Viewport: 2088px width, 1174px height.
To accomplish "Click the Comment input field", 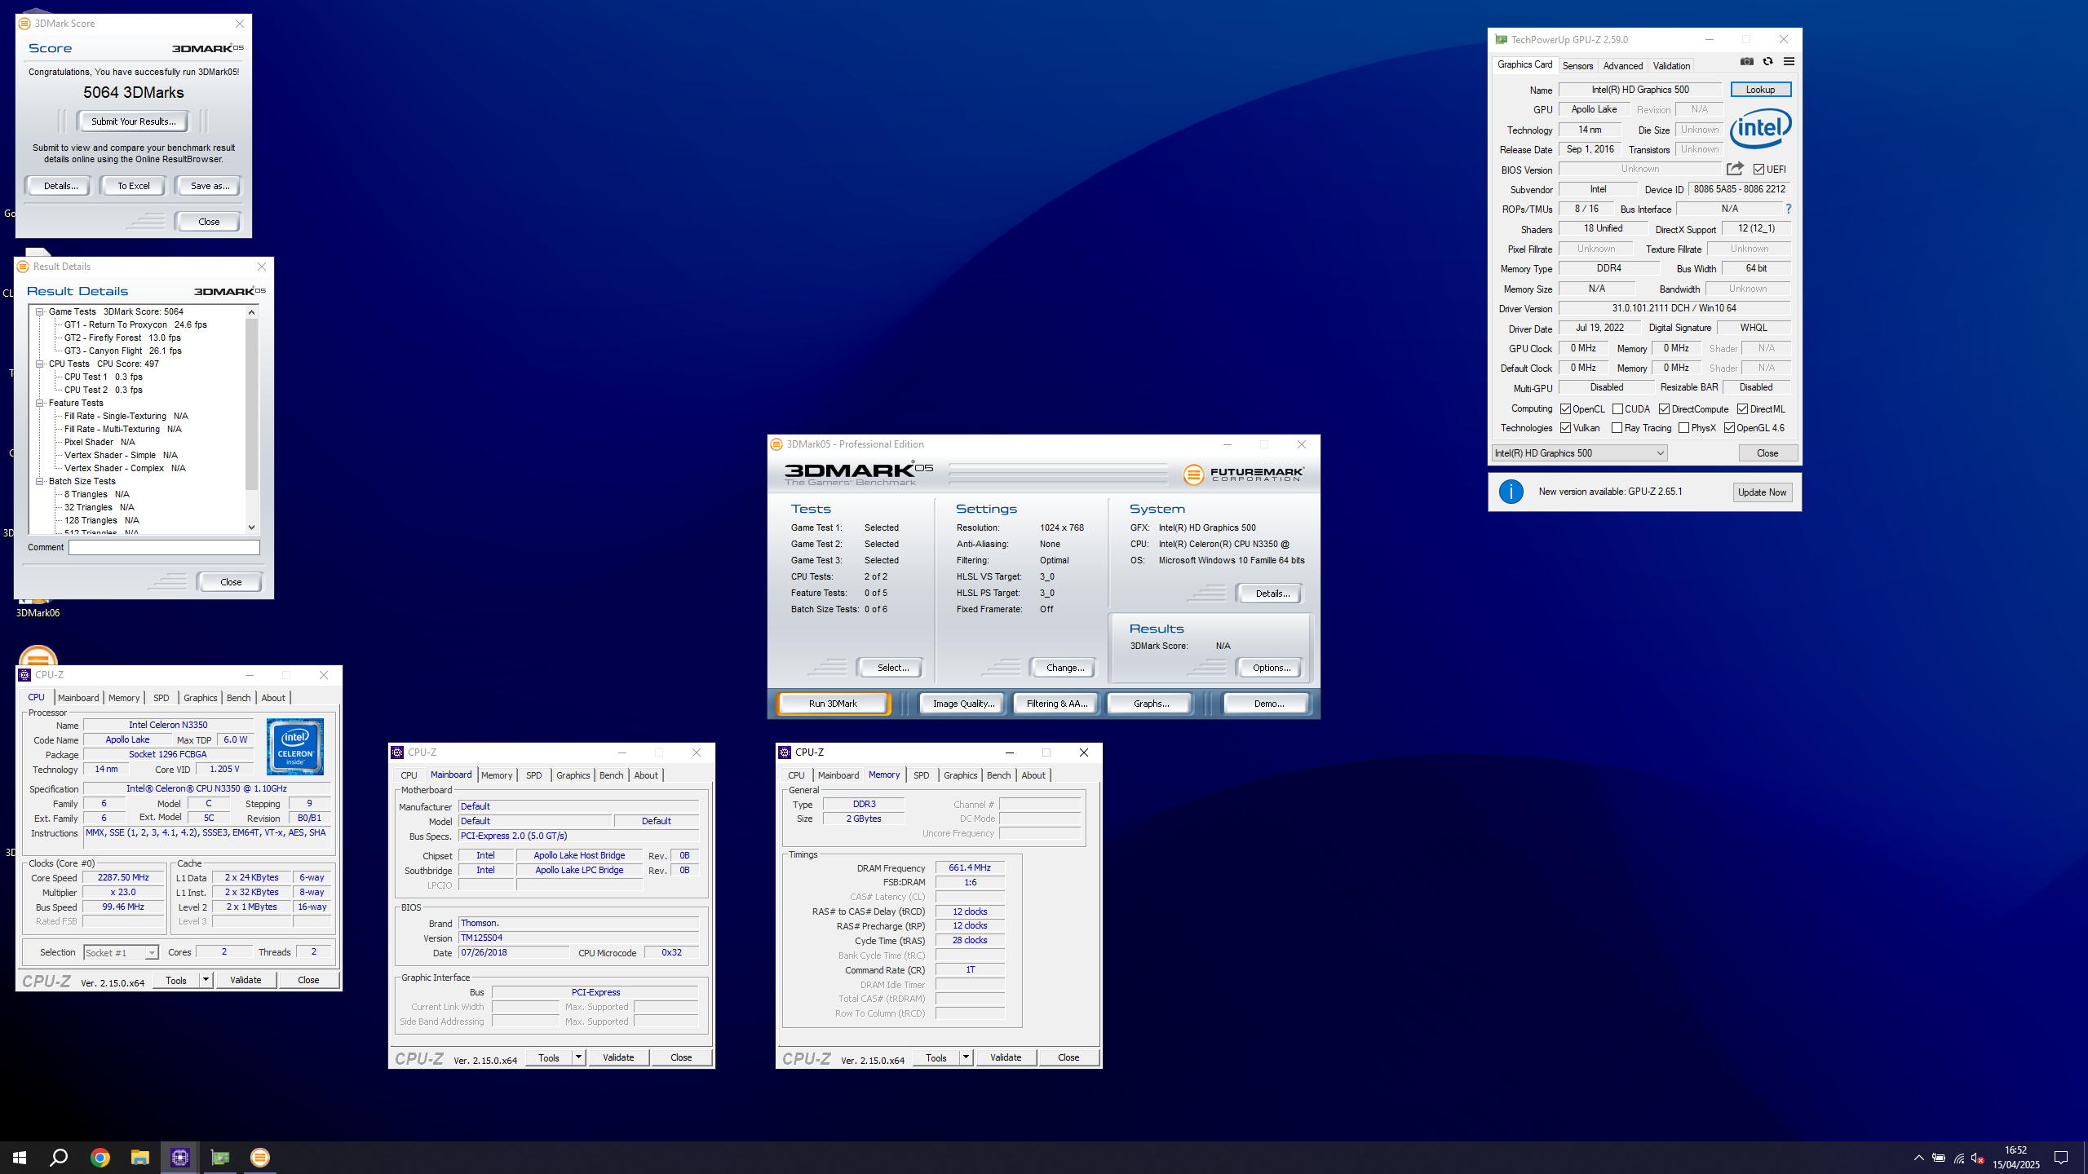I will pos(164,548).
